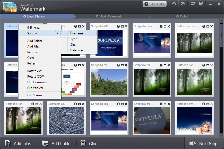The image size is (224, 149).
Task: Open Exif info icon on Softpedia com... card
Action: tap(161, 26)
